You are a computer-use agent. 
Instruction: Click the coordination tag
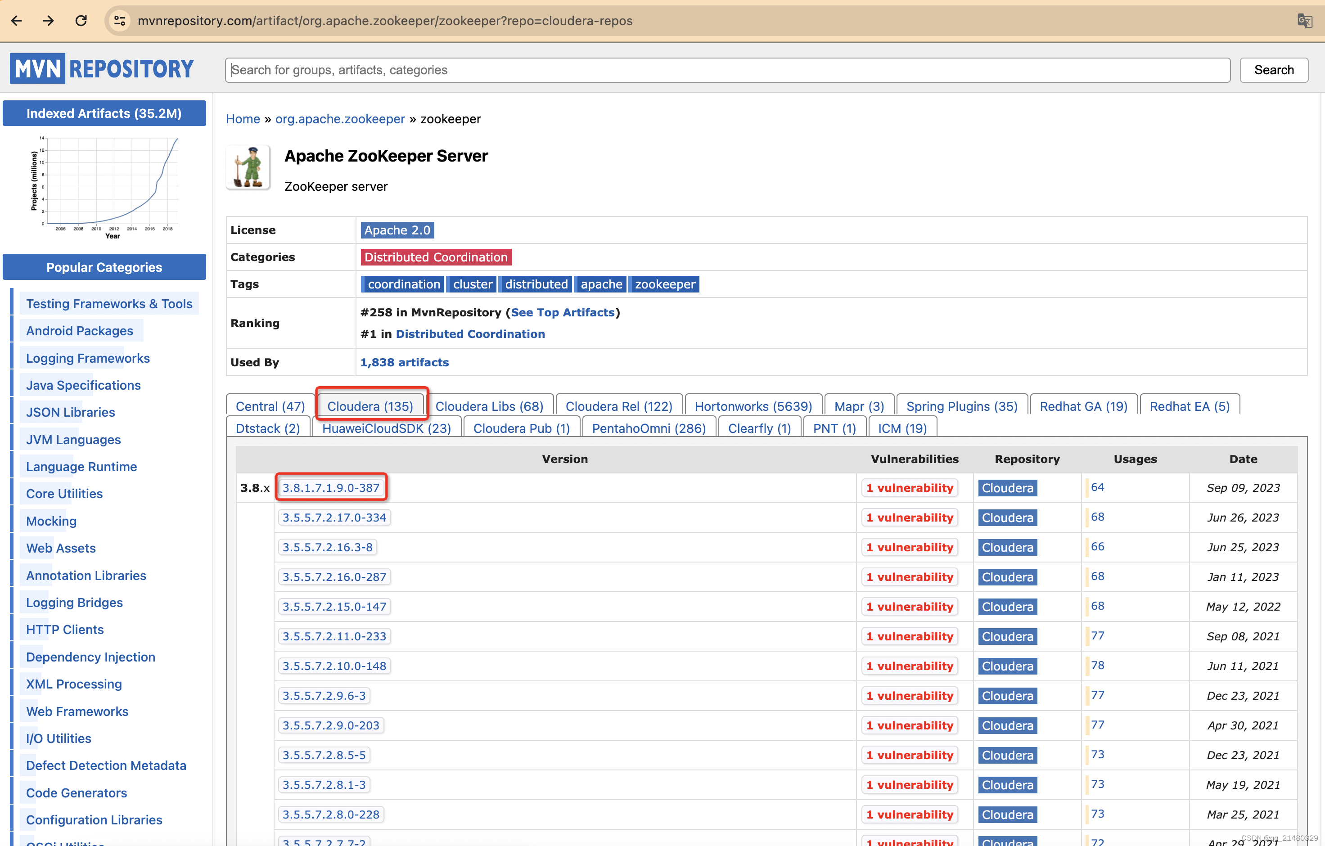(x=403, y=284)
